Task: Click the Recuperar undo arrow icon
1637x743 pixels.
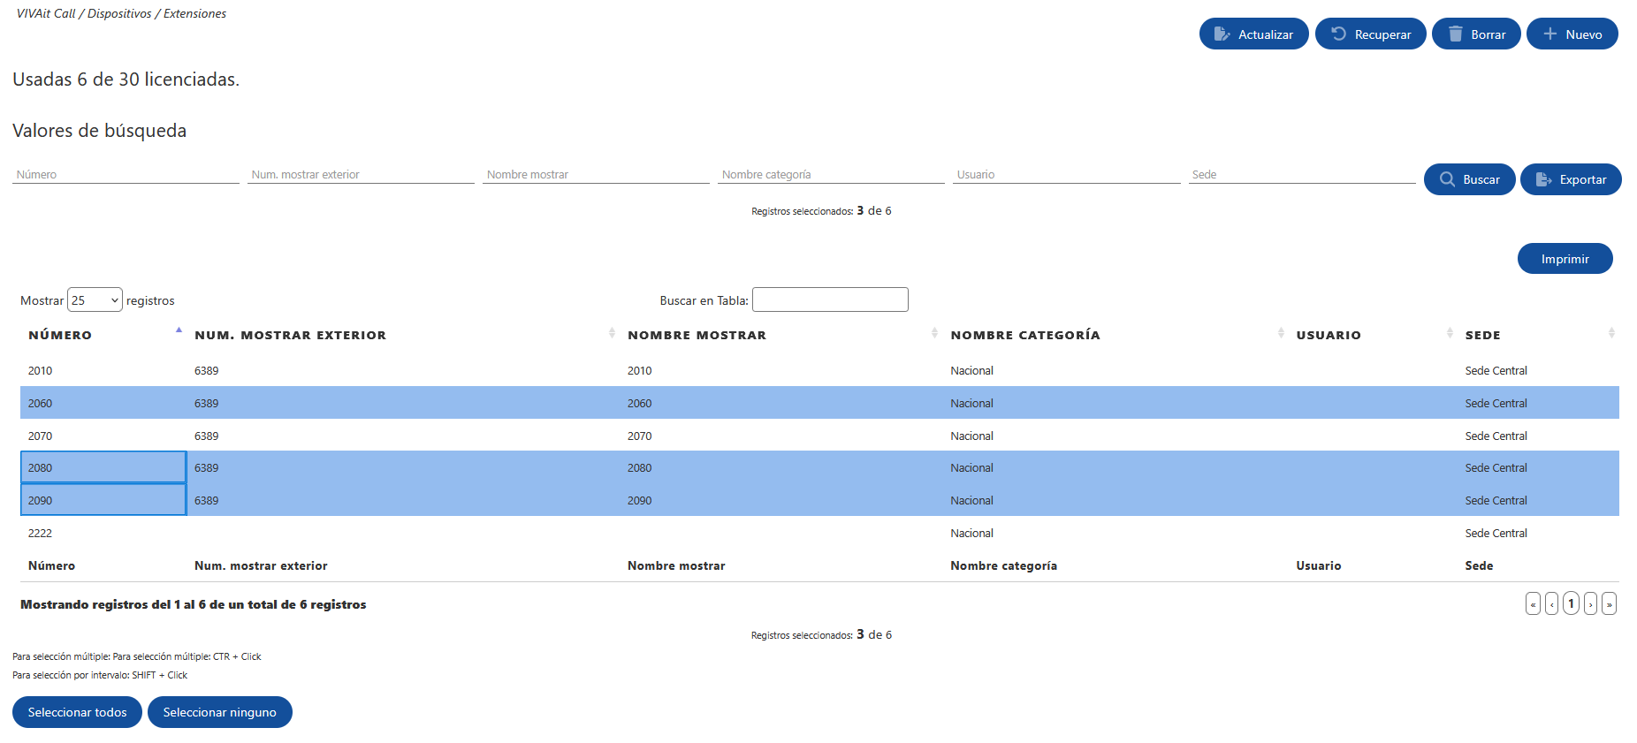Action: [1338, 34]
